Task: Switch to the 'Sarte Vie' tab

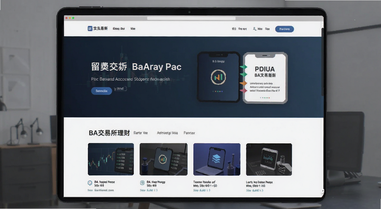Action: pyautogui.click(x=140, y=133)
